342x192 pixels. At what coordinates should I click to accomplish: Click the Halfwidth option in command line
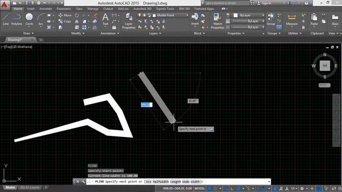click(x=160, y=181)
